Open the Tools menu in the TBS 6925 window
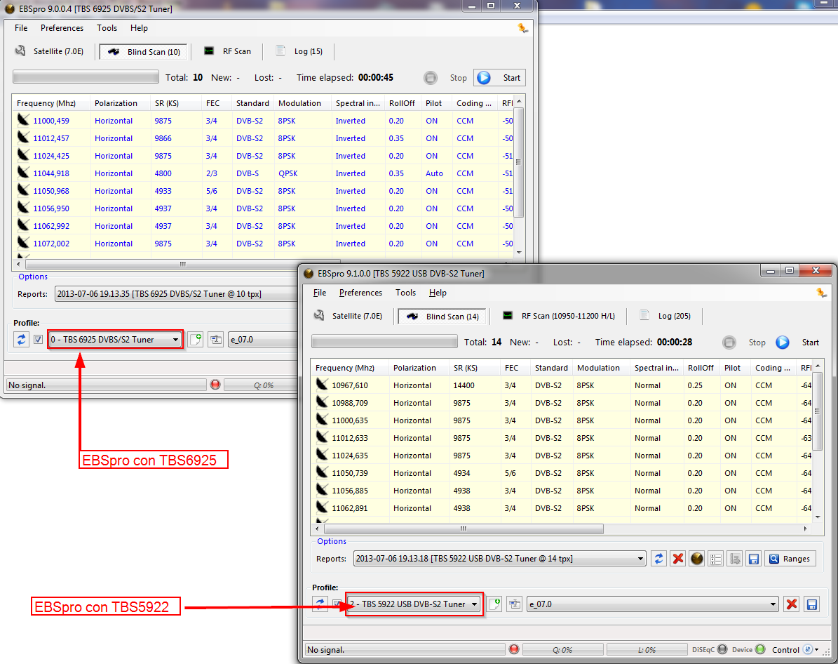This screenshot has width=838, height=664. [x=107, y=28]
